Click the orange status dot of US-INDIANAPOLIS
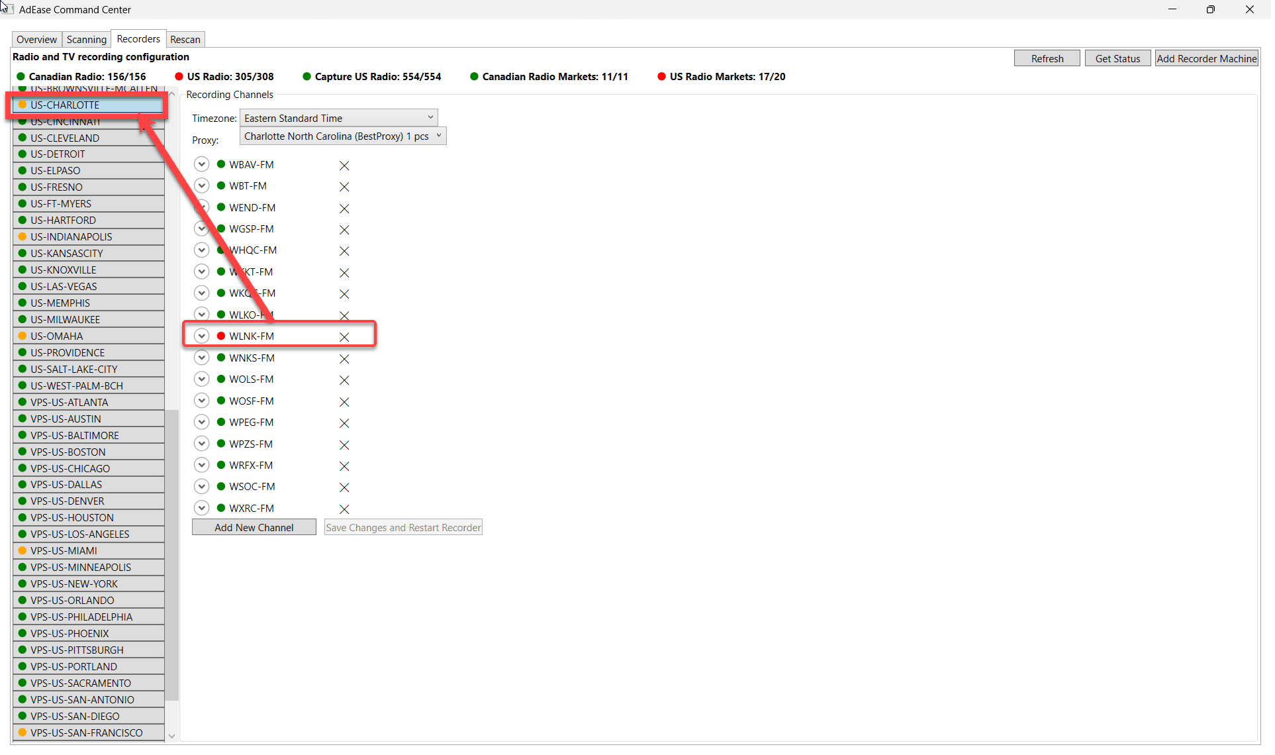 [x=23, y=236]
